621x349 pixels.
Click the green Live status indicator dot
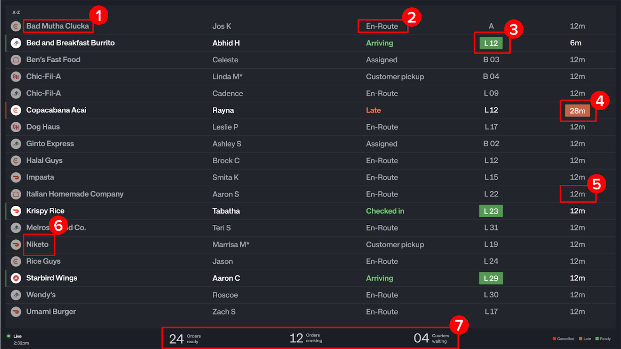coord(9,336)
